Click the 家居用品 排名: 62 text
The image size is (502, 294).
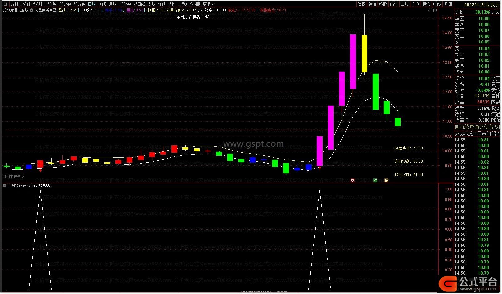(x=193, y=17)
